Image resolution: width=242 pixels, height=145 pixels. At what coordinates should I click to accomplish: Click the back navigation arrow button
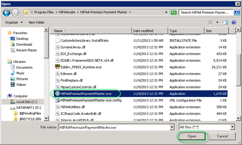coord(6,12)
